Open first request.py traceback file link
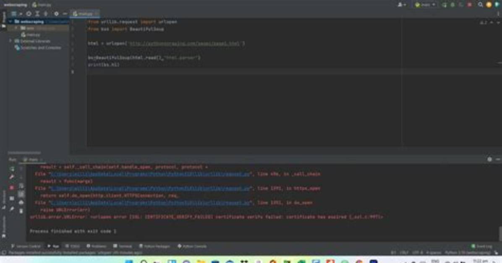502x263 pixels. click(150, 174)
